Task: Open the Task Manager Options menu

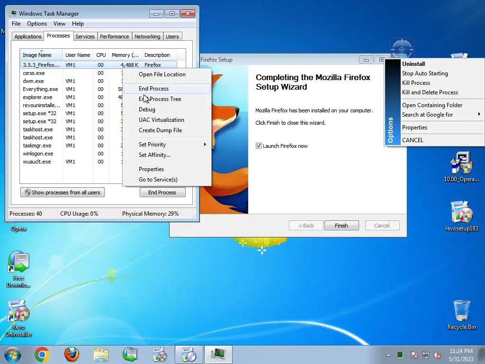Action: click(x=37, y=24)
